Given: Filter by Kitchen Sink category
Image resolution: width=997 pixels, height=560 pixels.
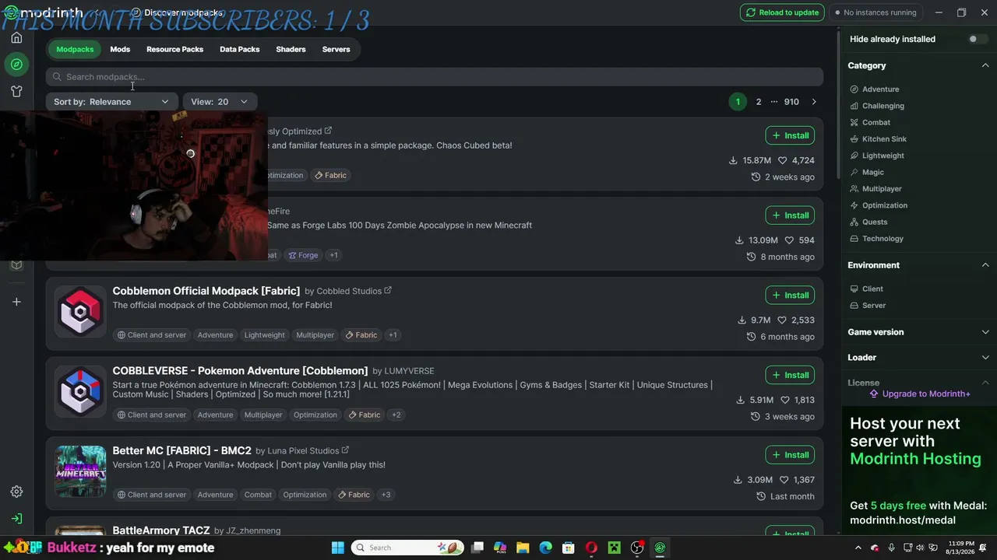Looking at the screenshot, I should pos(878,139).
